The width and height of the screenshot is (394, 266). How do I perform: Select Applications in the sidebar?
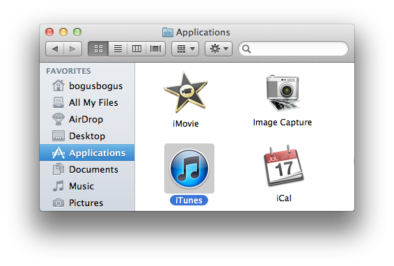[87, 152]
